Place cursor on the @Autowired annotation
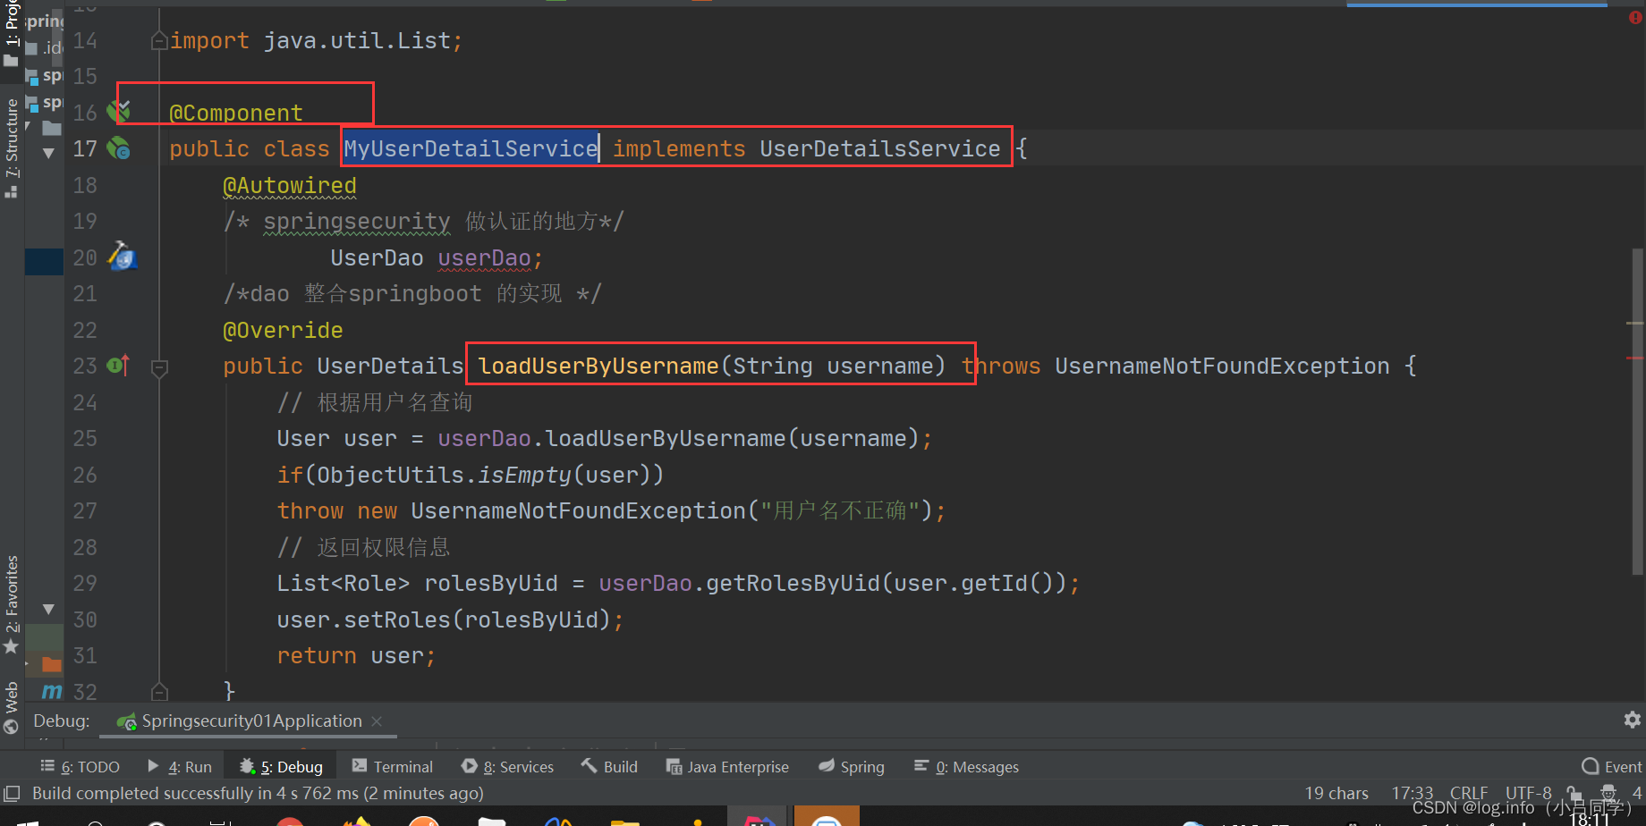1646x826 pixels. click(x=290, y=185)
